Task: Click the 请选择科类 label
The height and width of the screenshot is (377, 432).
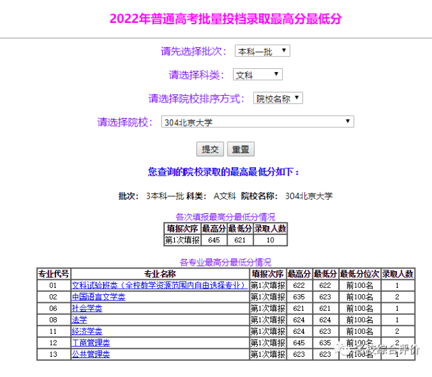Action: coord(196,75)
